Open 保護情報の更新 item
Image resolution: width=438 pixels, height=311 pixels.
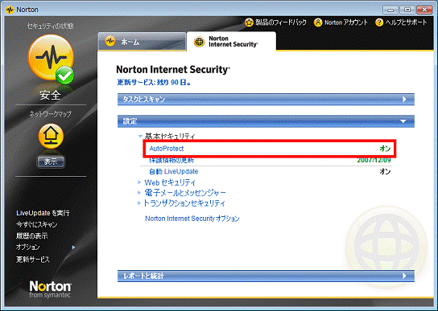click(171, 161)
